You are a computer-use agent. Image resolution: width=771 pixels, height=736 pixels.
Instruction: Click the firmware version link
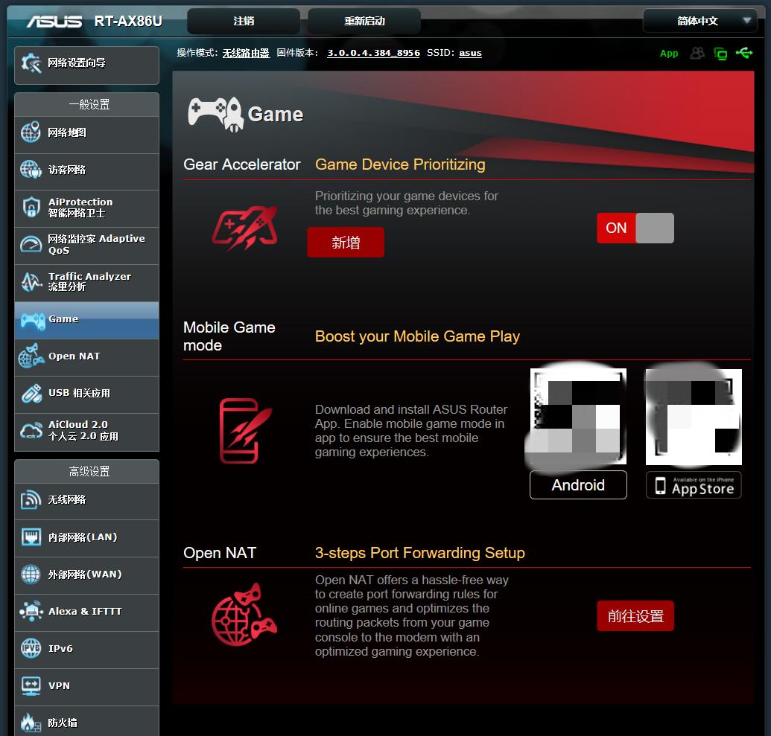tap(373, 54)
